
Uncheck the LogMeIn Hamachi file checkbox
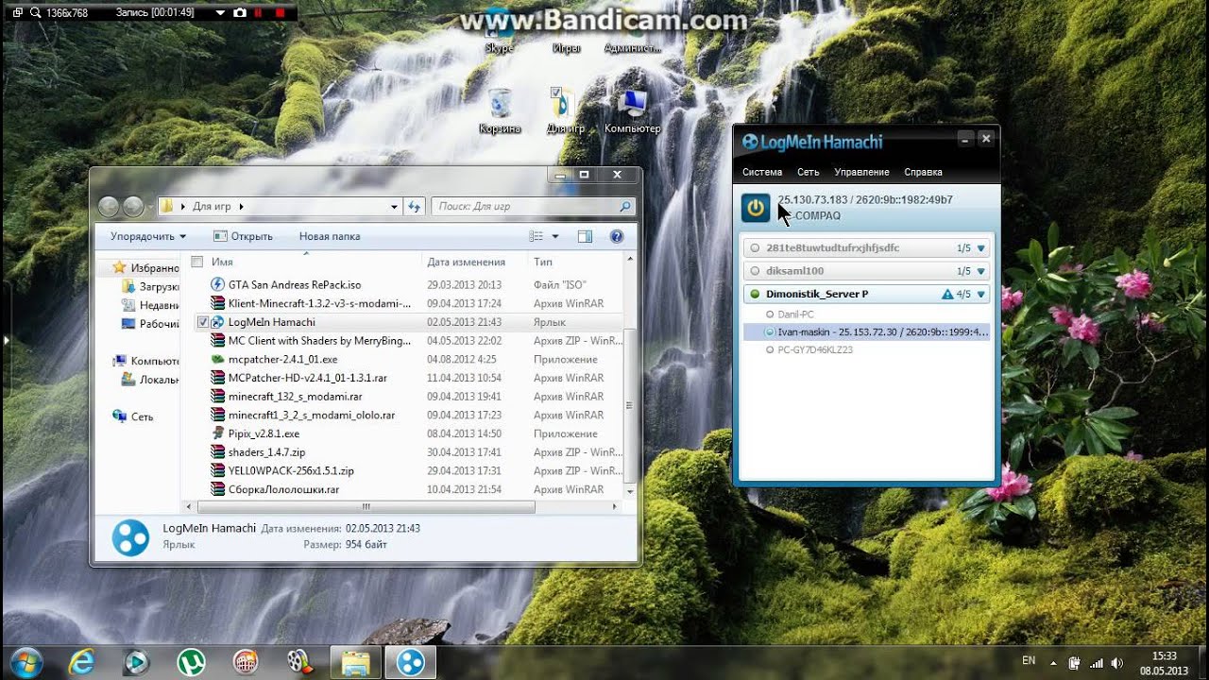pos(202,322)
